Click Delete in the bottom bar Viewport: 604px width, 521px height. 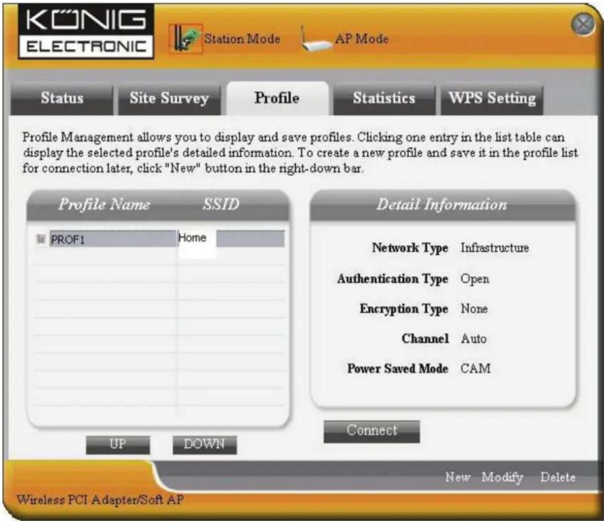click(558, 477)
